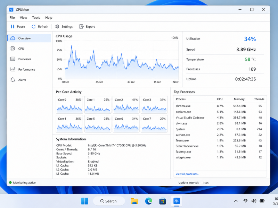Open the Help menu

point(49,18)
